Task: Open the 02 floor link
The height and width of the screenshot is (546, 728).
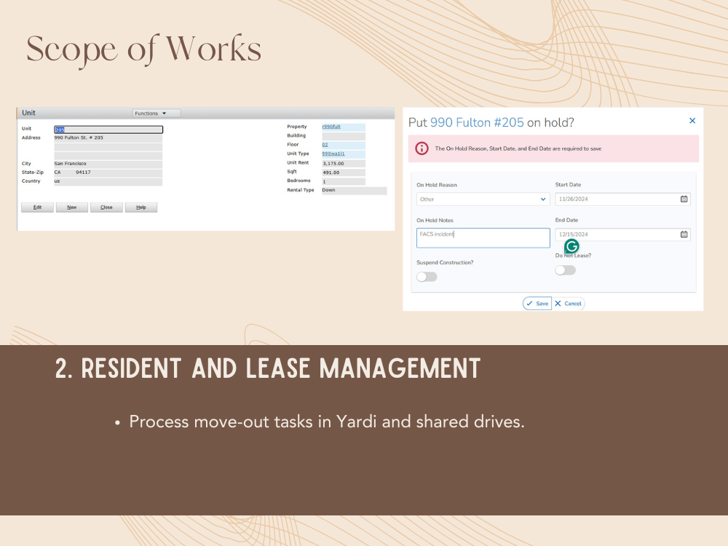Action: click(x=325, y=144)
